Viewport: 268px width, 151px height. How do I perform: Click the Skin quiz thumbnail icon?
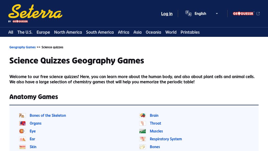click(22, 147)
